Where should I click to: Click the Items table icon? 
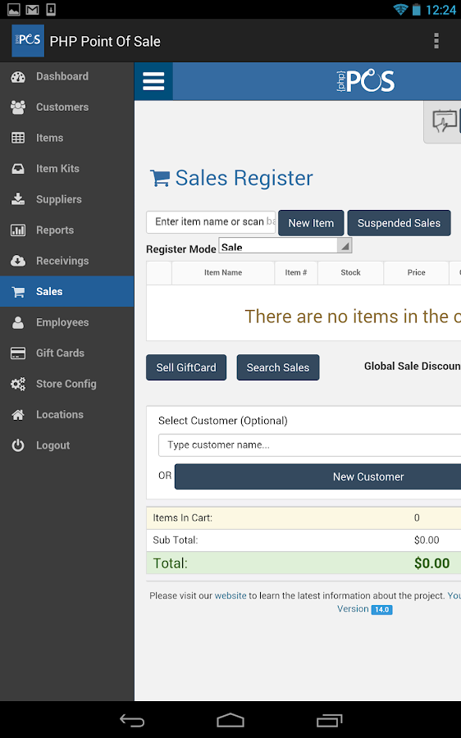[x=18, y=138]
